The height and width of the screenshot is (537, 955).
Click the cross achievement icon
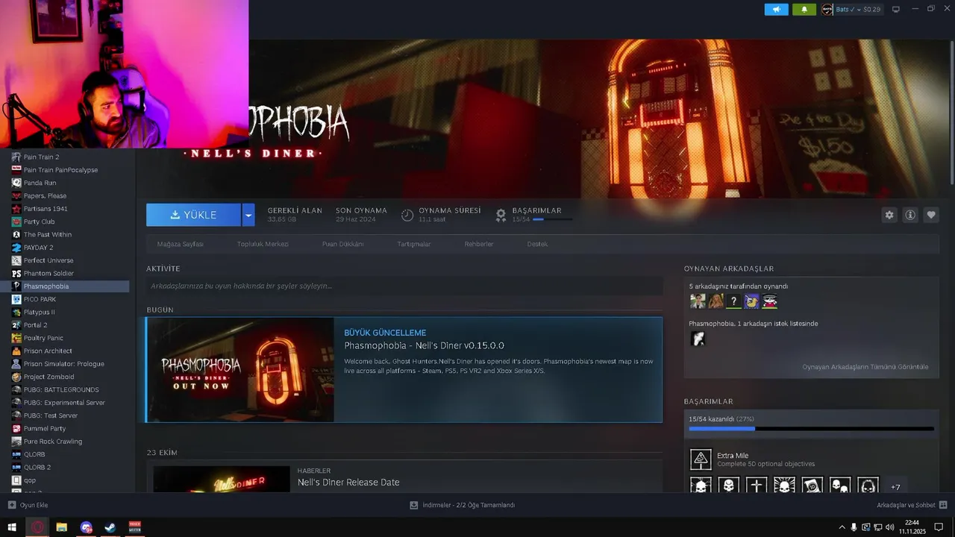[x=757, y=486]
